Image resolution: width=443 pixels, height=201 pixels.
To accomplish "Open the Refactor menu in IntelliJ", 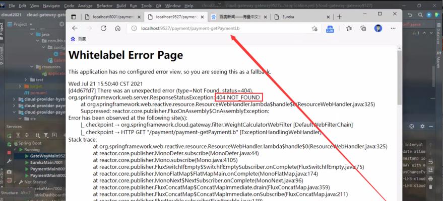I will click(104, 6).
